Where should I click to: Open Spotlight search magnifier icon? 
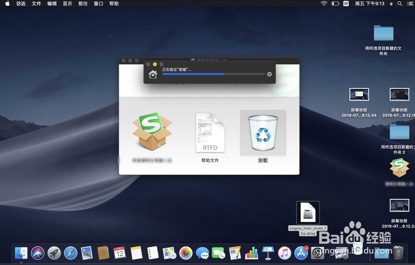(400, 3)
